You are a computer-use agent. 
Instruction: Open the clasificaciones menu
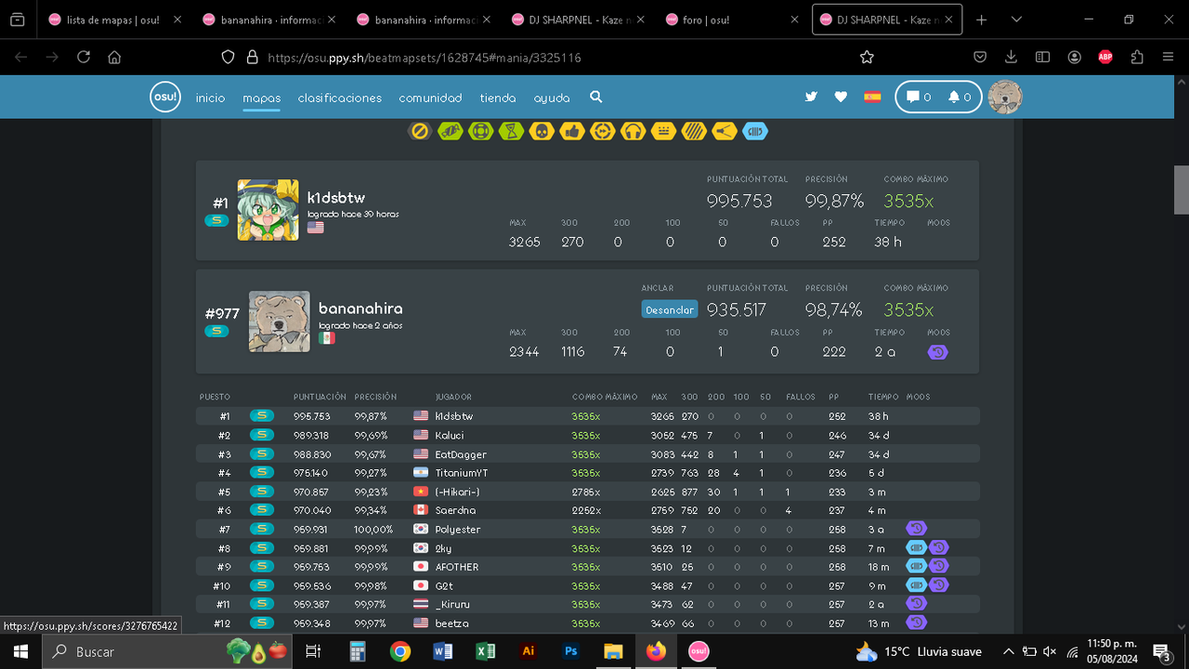pyautogui.click(x=340, y=98)
